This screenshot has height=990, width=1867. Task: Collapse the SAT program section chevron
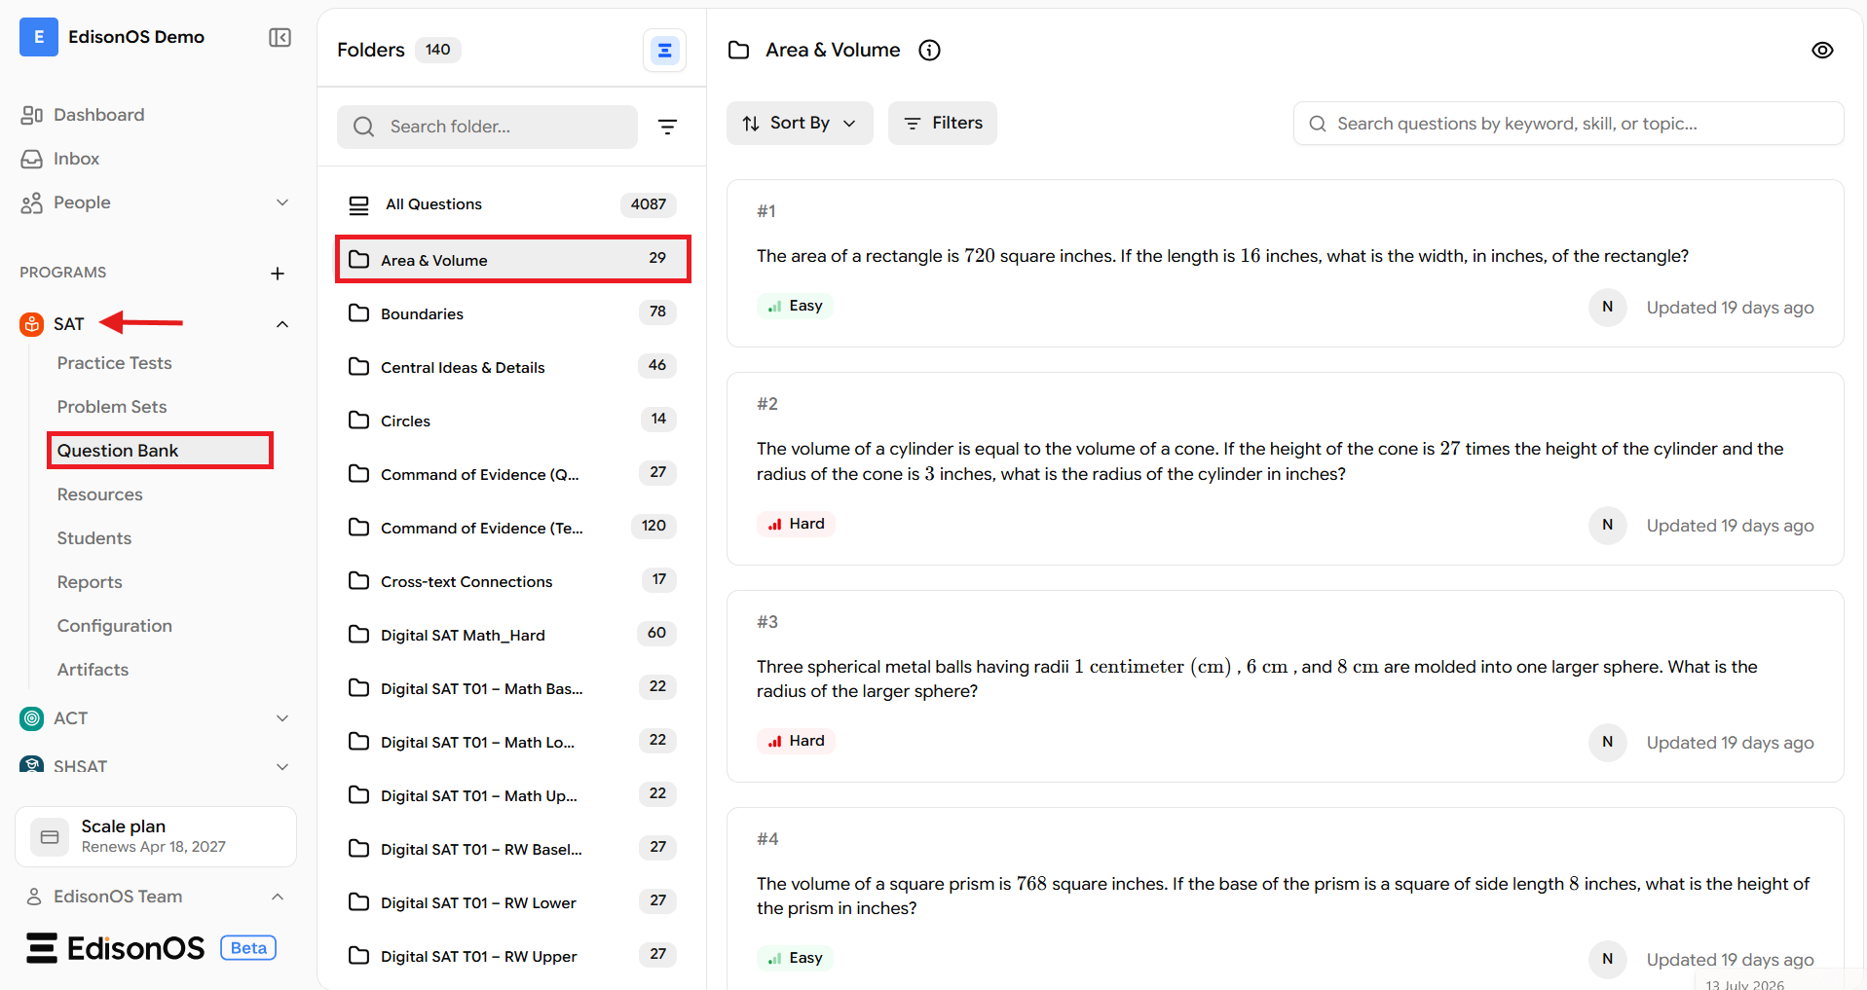tap(282, 324)
